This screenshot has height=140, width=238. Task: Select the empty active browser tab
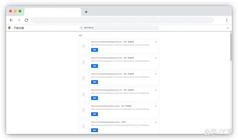[x=52, y=12]
